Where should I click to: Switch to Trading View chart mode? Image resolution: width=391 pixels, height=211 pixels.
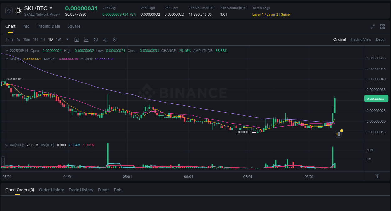pos(361,39)
